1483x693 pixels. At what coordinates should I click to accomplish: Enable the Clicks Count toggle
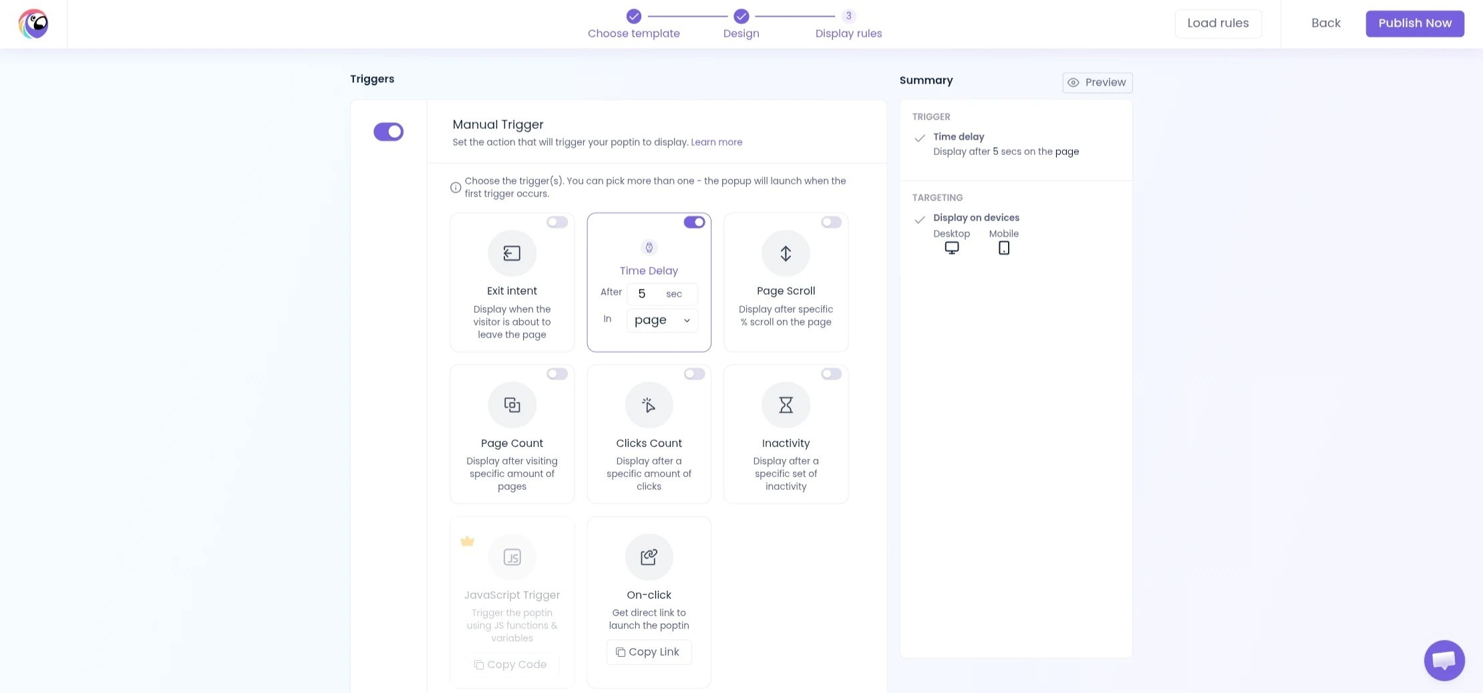pyautogui.click(x=694, y=374)
